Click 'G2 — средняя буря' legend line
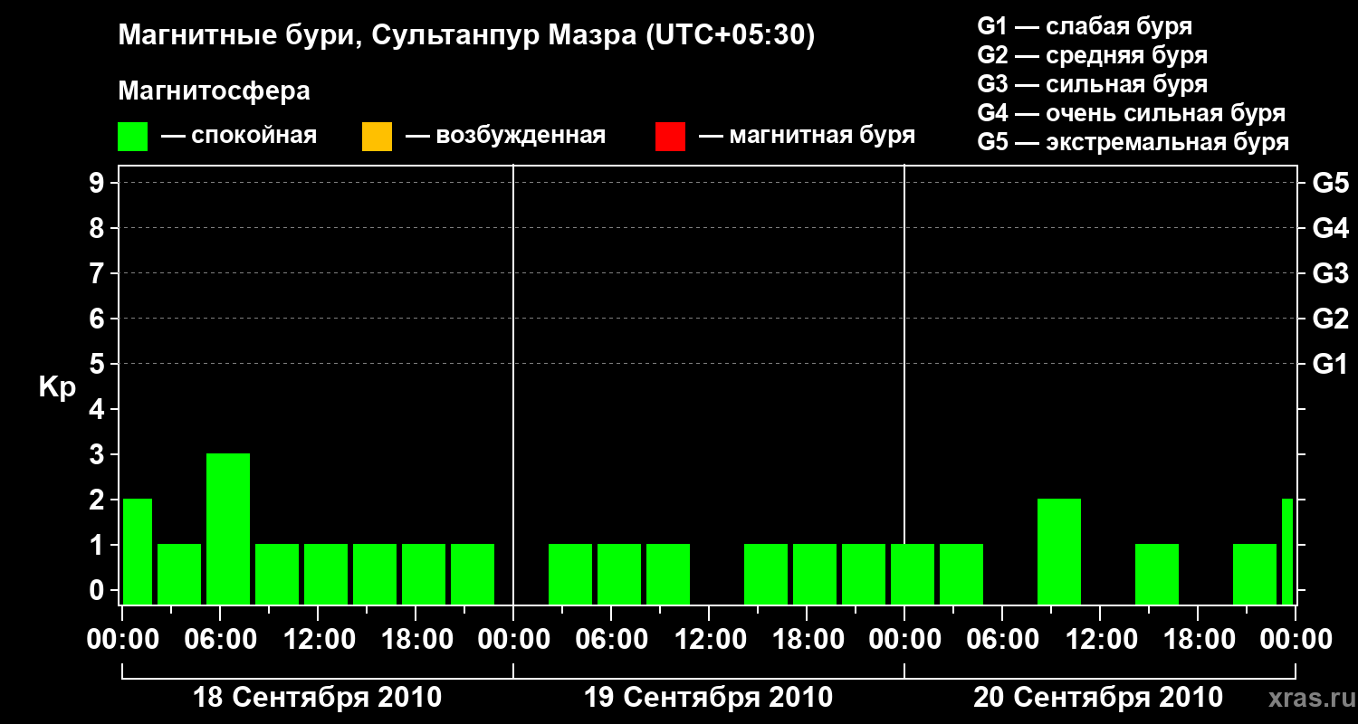Screen dimensions: 1358x724 (x=1093, y=56)
